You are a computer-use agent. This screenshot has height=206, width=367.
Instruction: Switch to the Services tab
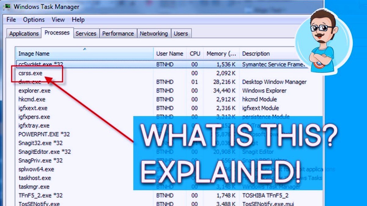click(x=86, y=34)
